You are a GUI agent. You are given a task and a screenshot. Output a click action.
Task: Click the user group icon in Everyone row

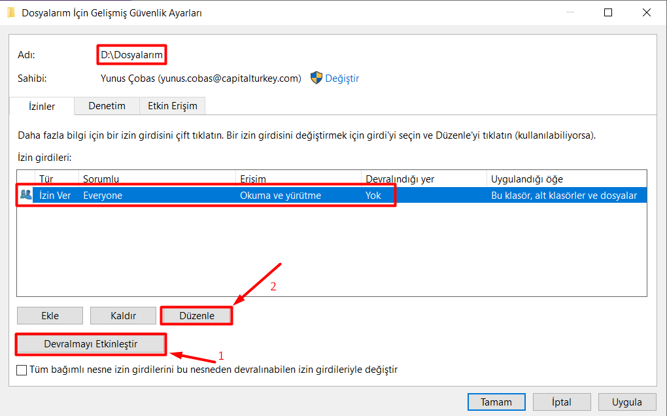26,195
